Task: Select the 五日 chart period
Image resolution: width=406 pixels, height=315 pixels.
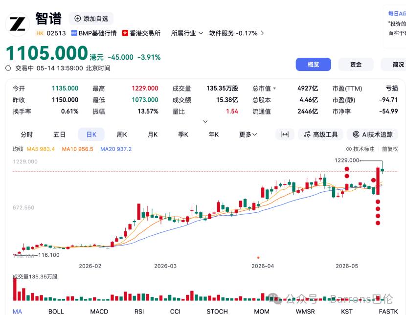Action: tap(59, 135)
